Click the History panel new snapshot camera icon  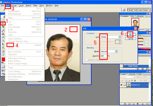pyautogui.click(x=142, y=69)
